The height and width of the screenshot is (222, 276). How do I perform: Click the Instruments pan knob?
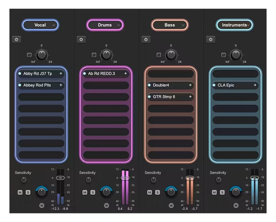(236, 192)
